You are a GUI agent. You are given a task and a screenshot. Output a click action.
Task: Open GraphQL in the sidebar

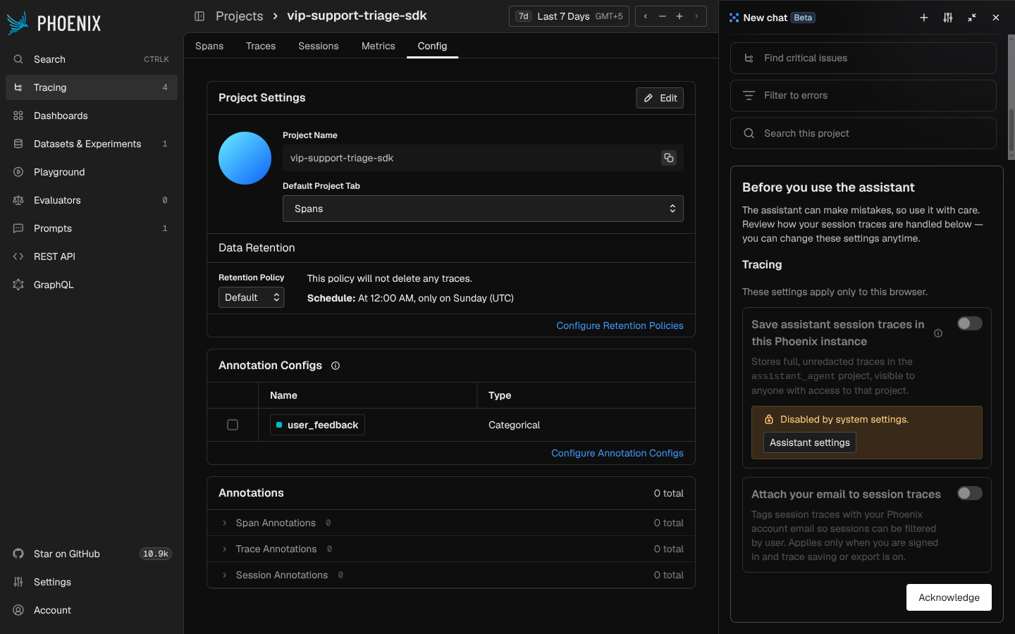92,285
